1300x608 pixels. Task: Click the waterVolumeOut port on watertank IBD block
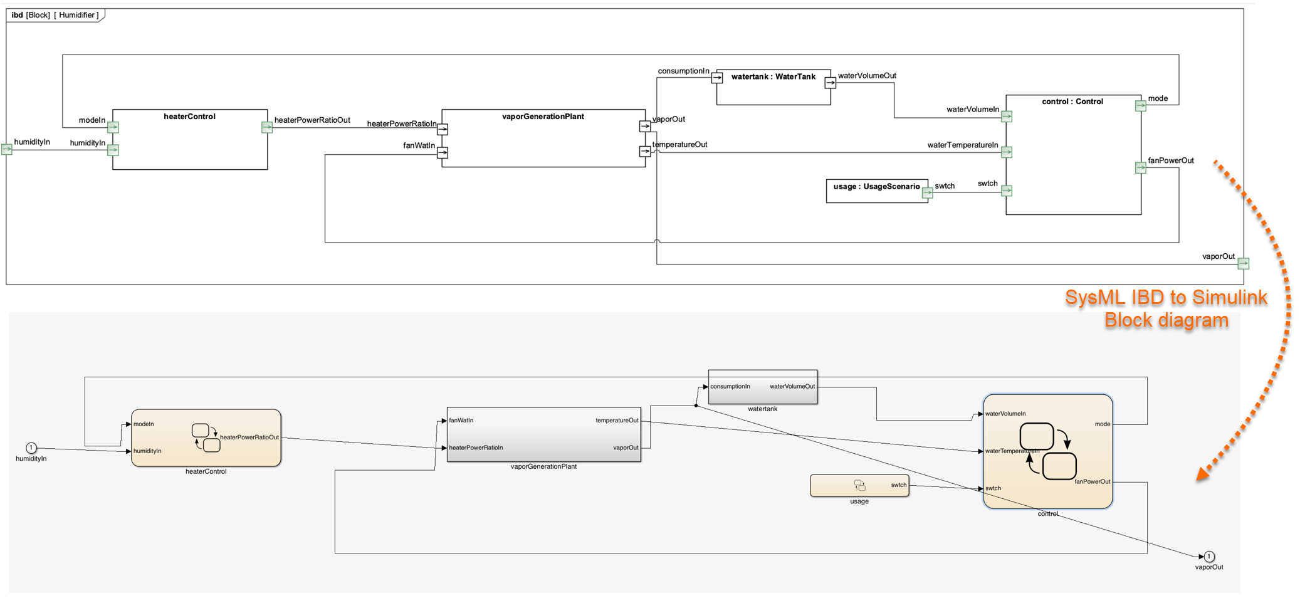click(830, 82)
